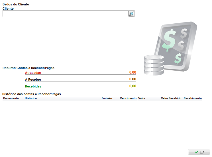Click the stacked coins image
Screen dimensions: 212x157
coord(154,65)
